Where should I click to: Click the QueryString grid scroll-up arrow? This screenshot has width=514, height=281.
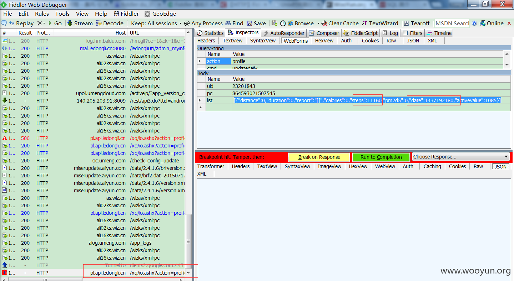pos(507,54)
